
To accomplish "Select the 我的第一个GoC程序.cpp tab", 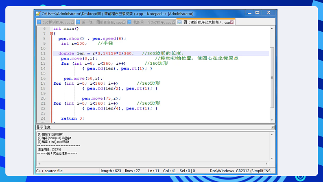I will pyautogui.click(x=152, y=22).
